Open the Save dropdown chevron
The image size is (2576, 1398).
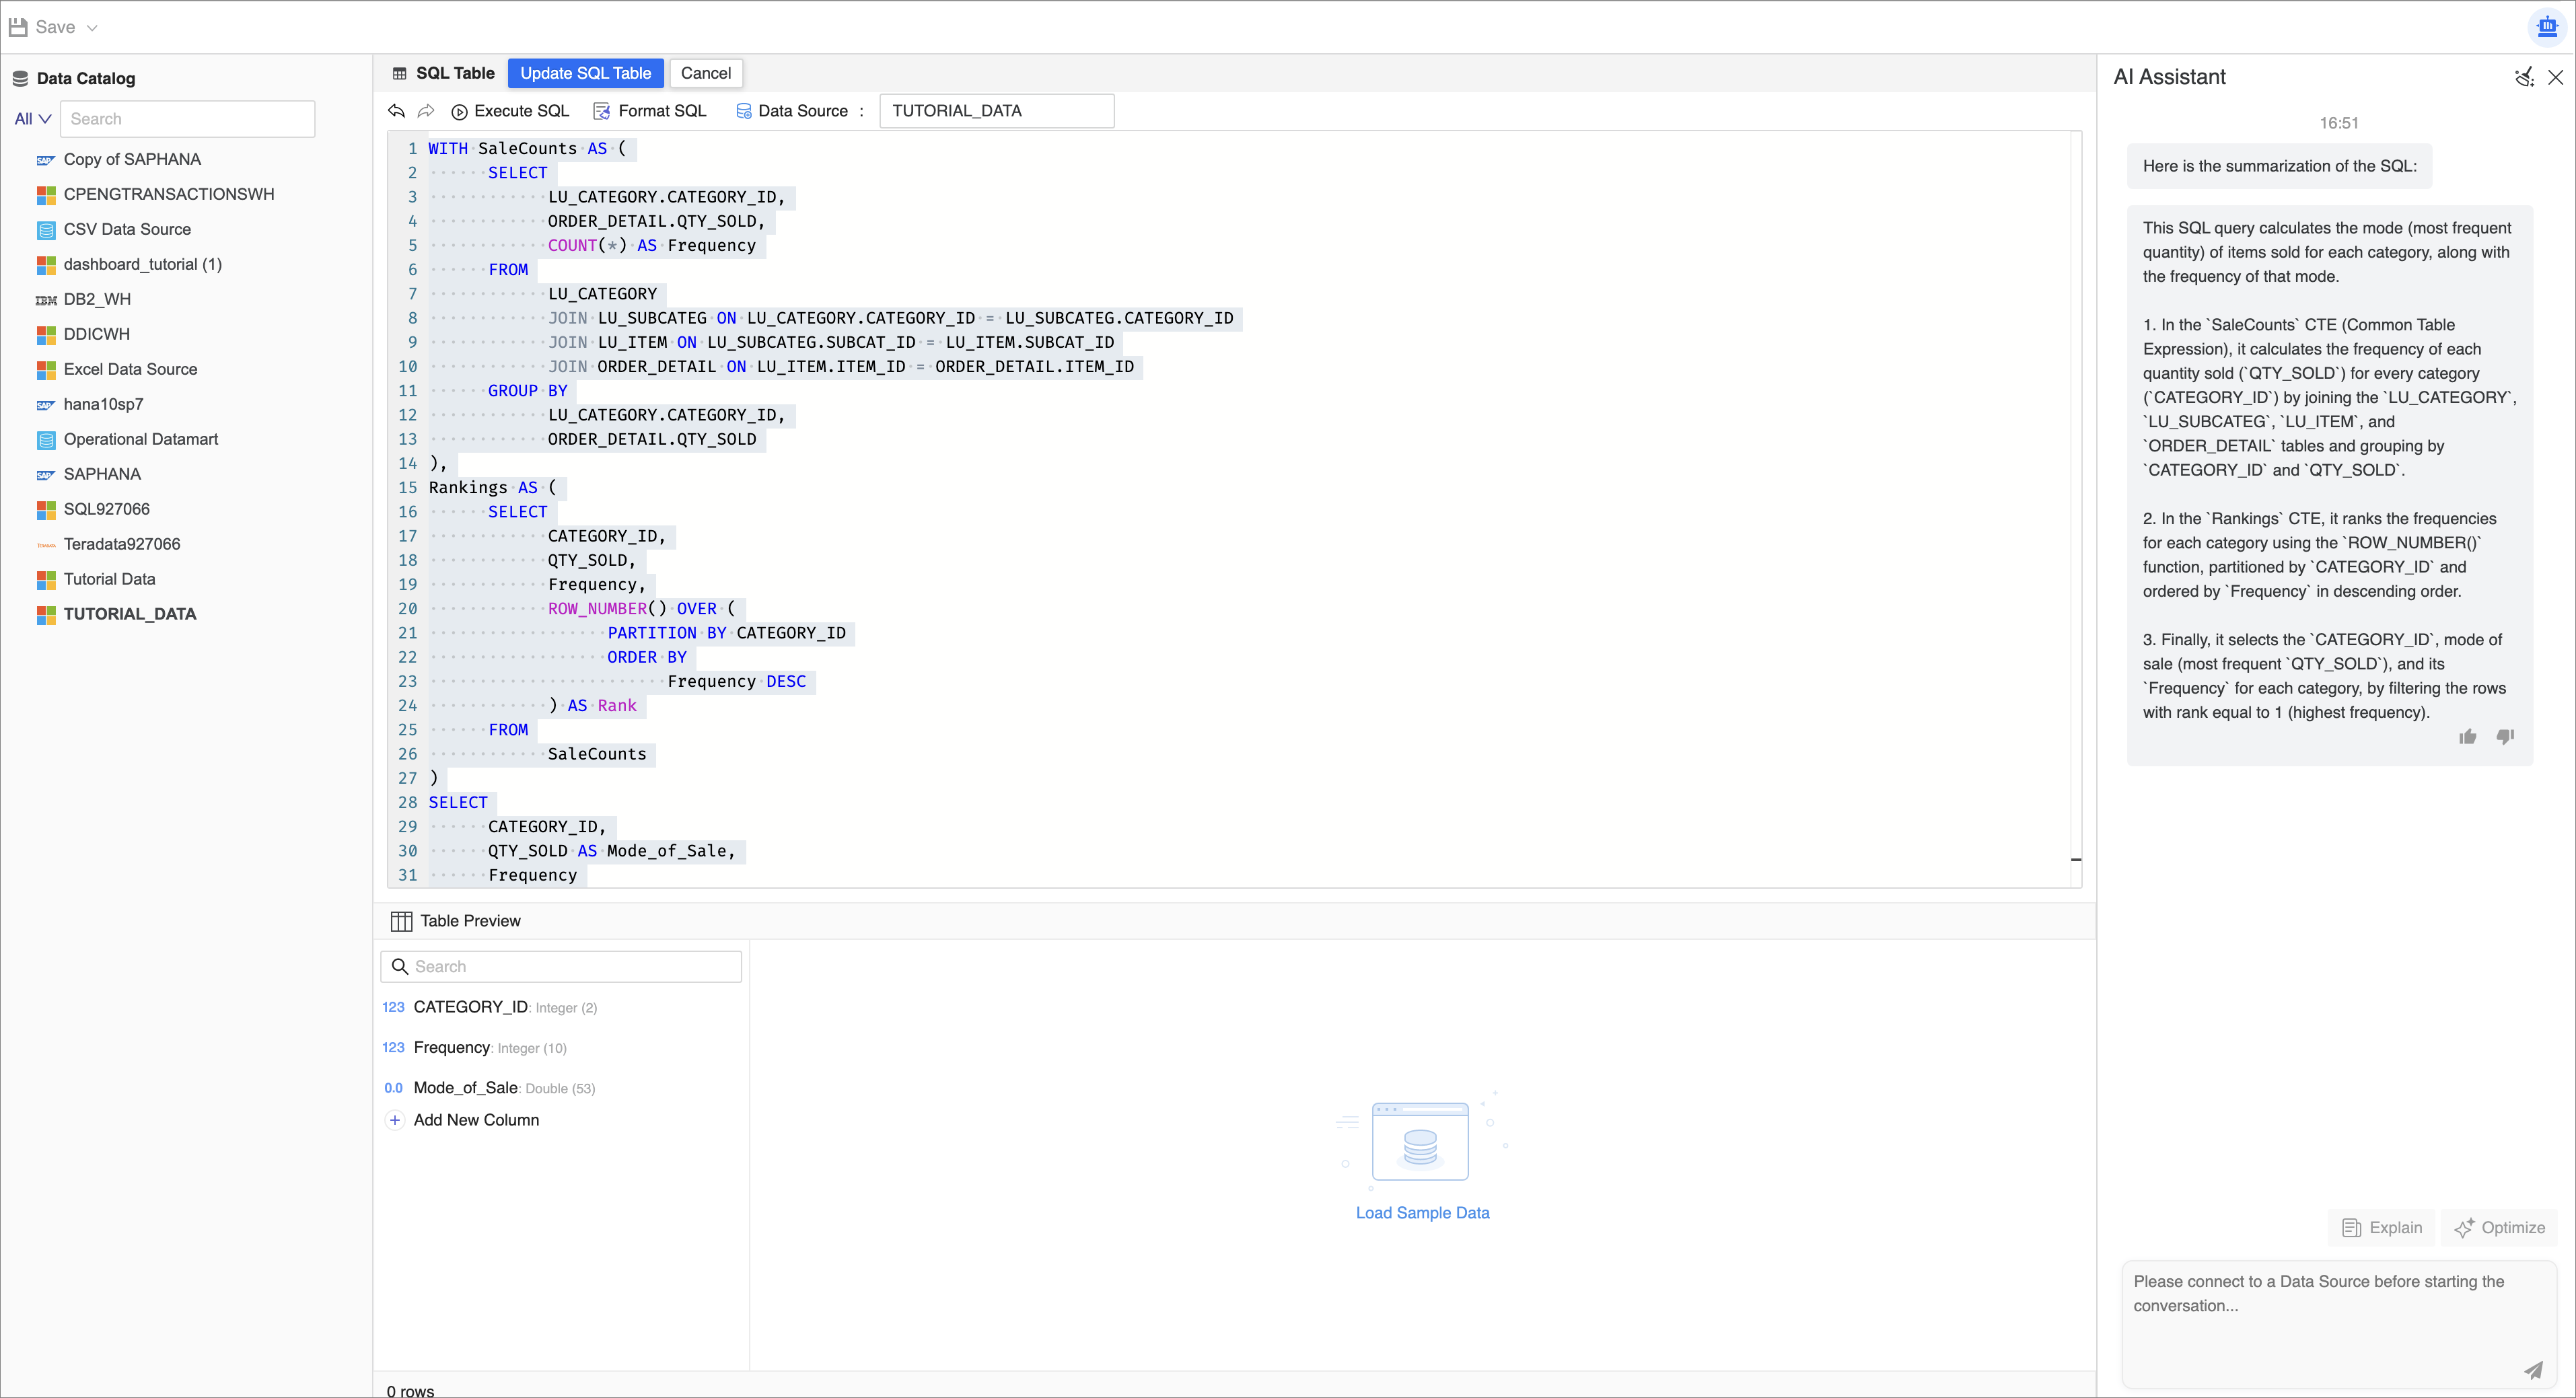pyautogui.click(x=91, y=27)
